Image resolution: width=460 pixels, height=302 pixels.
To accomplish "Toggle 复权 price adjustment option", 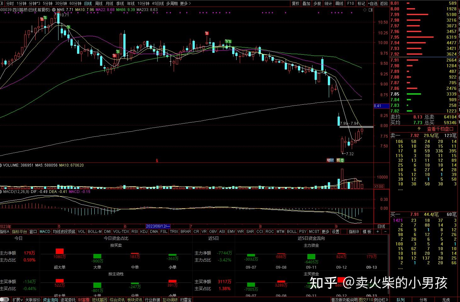I will click(x=296, y=3).
